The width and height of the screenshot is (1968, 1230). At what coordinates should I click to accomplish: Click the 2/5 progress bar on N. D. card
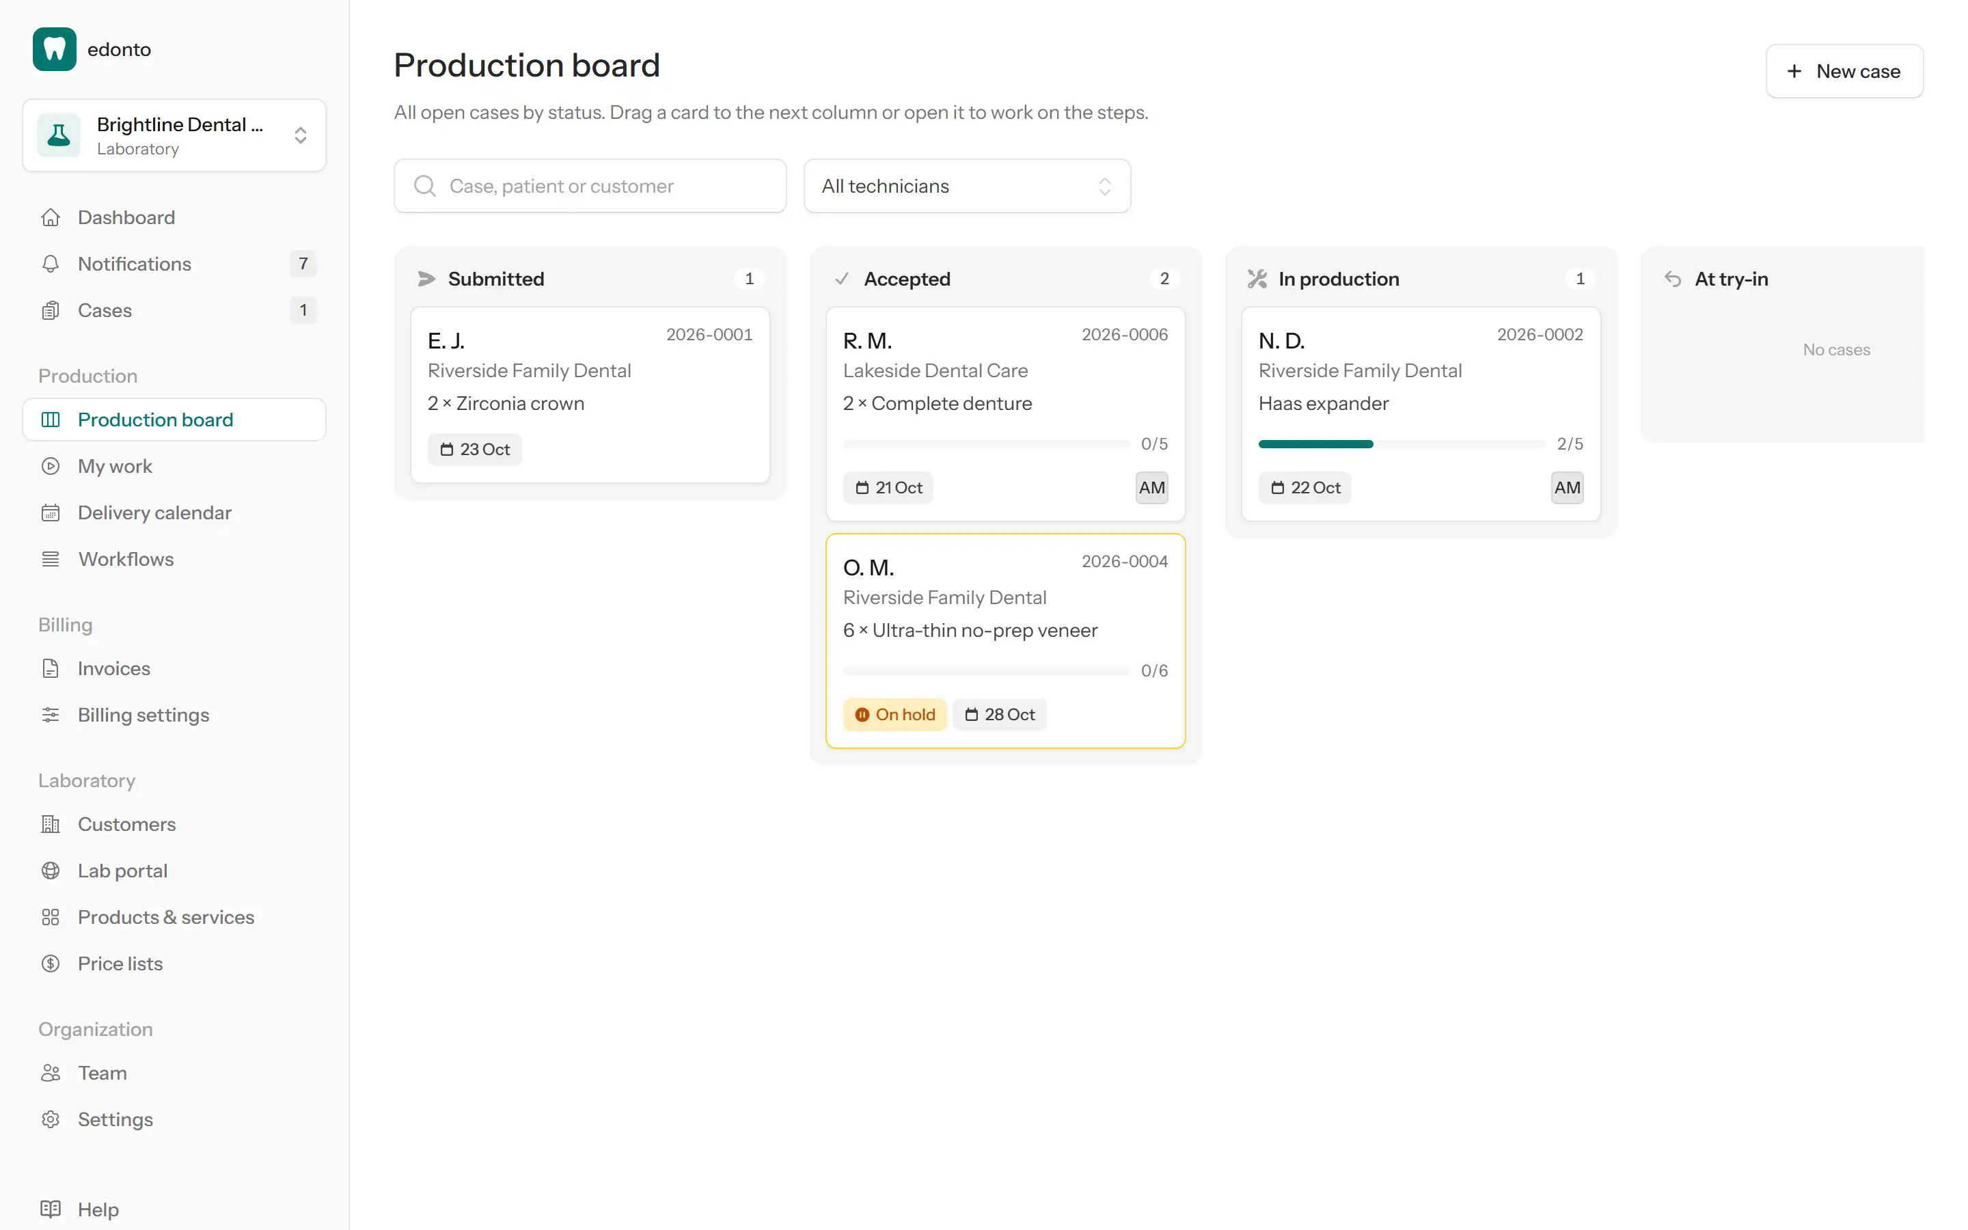click(x=1402, y=444)
